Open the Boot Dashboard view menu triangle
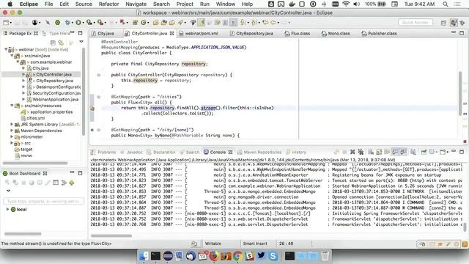 (8, 191)
